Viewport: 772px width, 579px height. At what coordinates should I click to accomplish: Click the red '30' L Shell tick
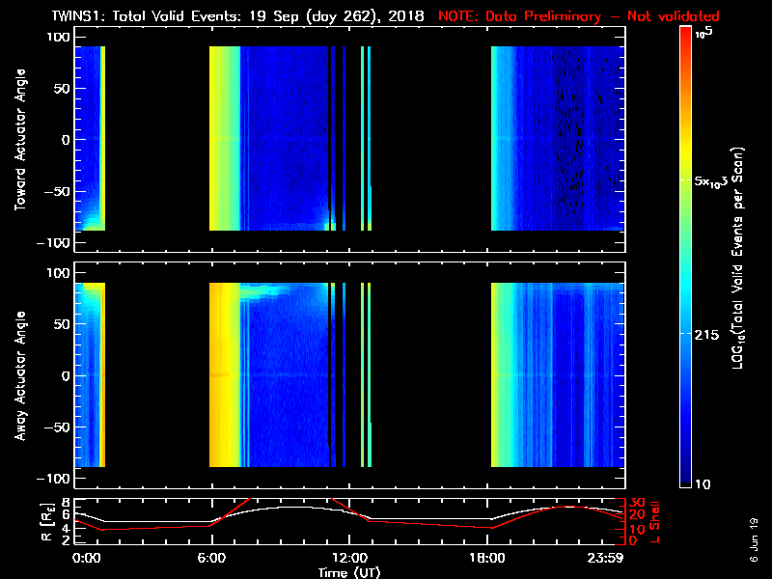[x=637, y=503]
